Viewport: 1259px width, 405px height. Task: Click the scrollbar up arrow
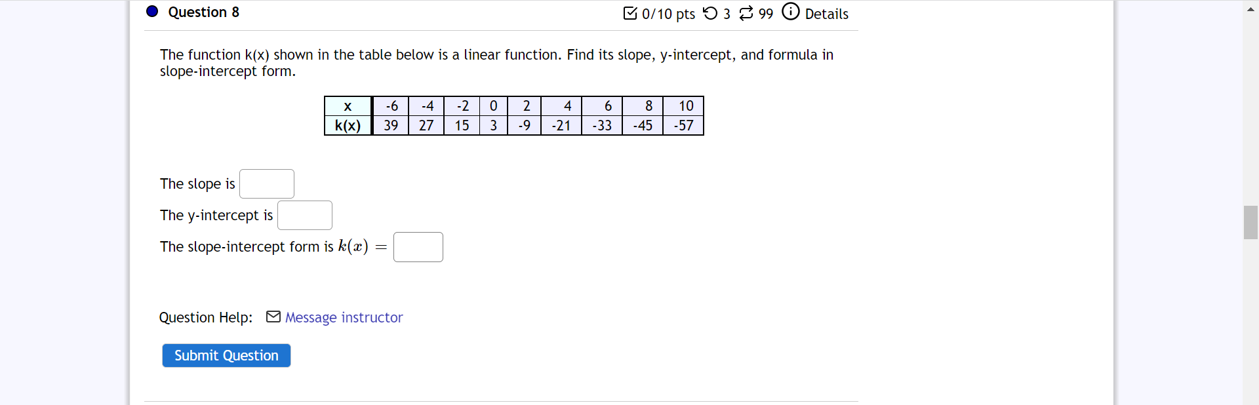(1250, 9)
